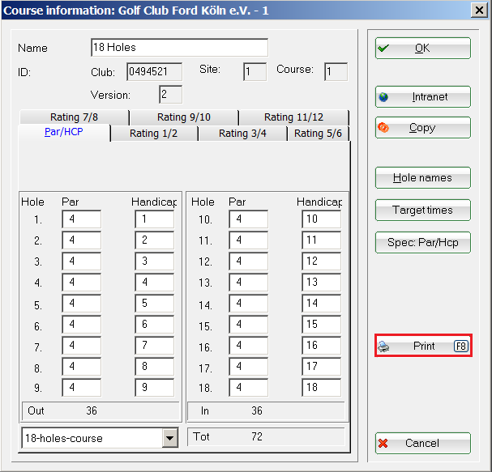
Task: Click the Site field
Action: pyautogui.click(x=255, y=72)
